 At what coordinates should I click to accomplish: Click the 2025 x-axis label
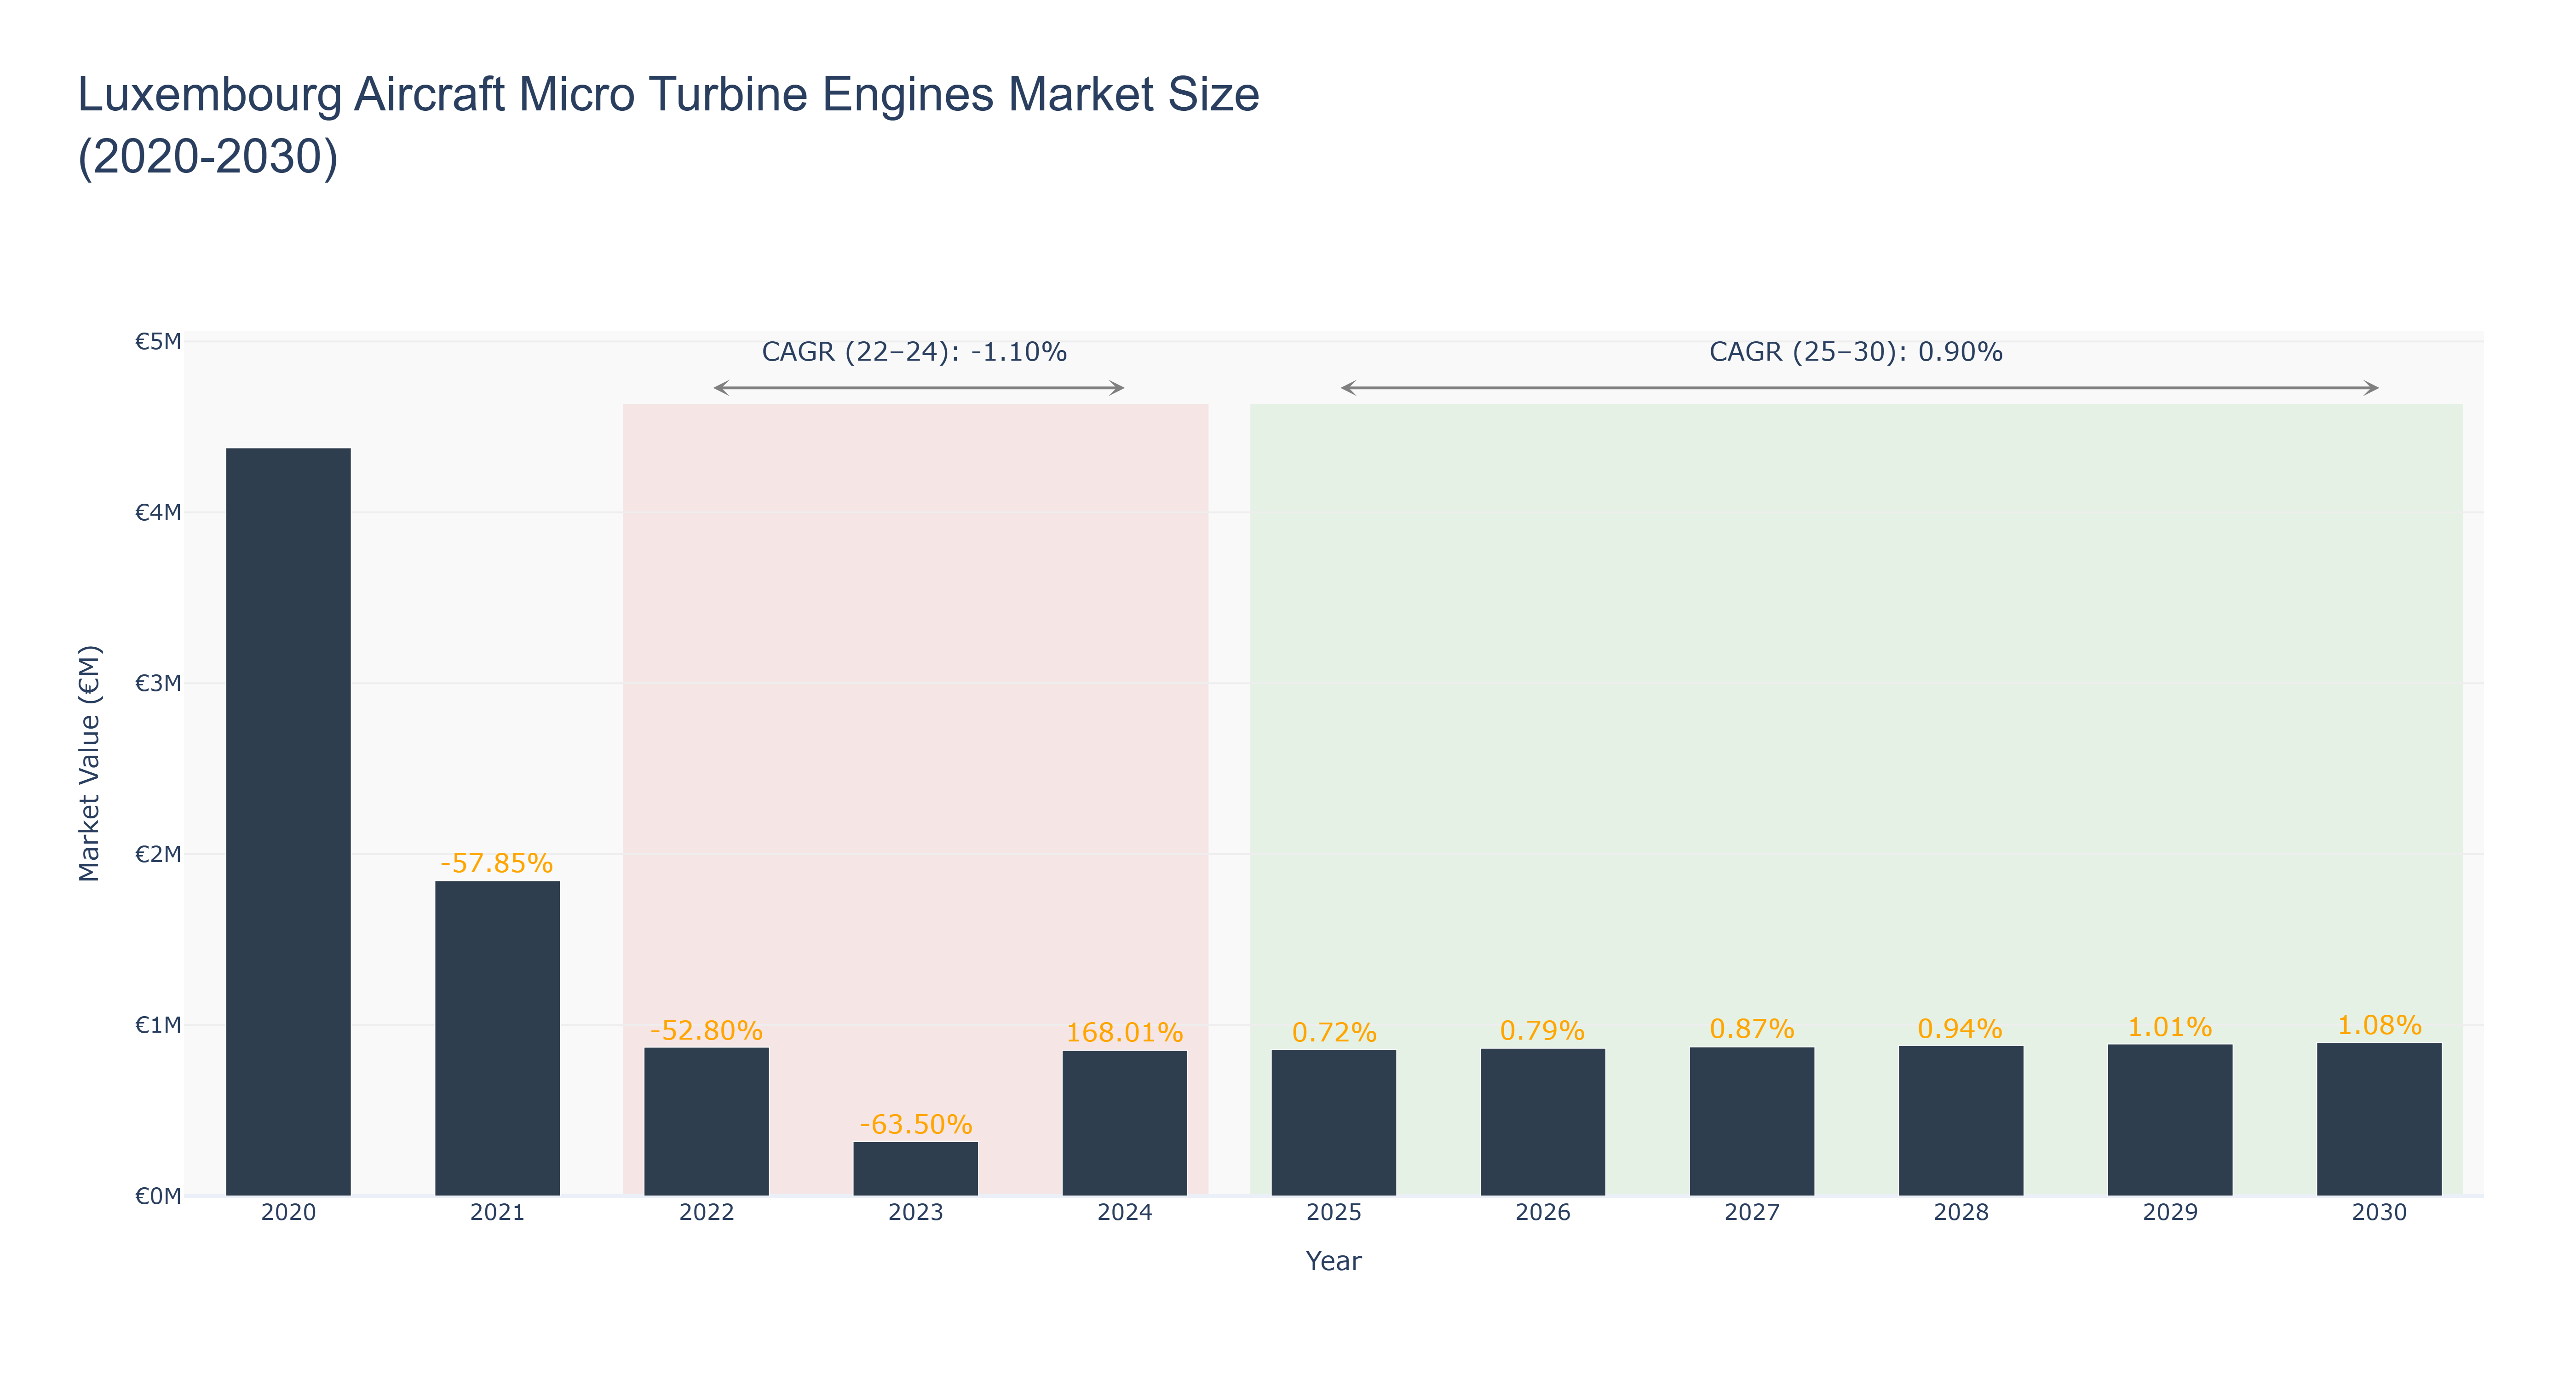click(x=1333, y=1212)
